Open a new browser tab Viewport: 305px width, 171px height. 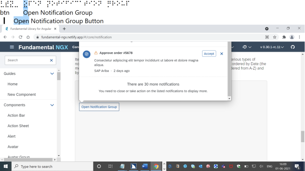coord(64,29)
